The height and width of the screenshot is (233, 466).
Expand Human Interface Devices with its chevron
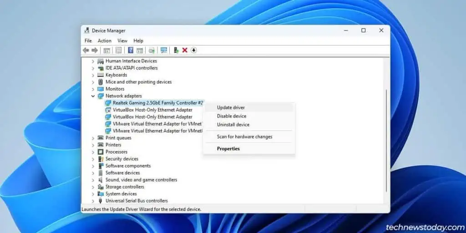93,61
